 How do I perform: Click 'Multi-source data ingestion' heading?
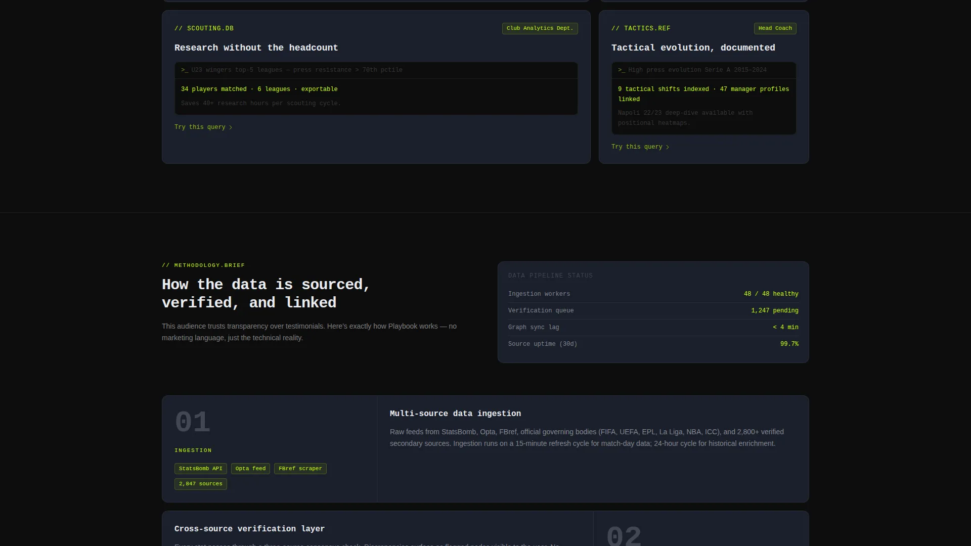(x=455, y=414)
